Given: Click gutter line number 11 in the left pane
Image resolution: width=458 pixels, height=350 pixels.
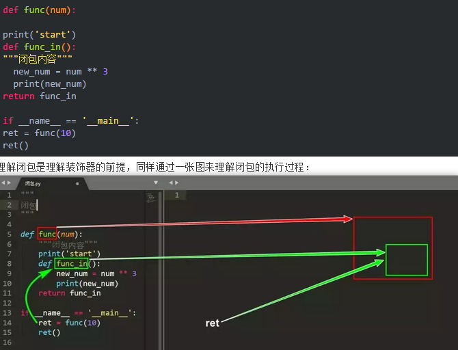Looking at the screenshot, I should 7,293.
